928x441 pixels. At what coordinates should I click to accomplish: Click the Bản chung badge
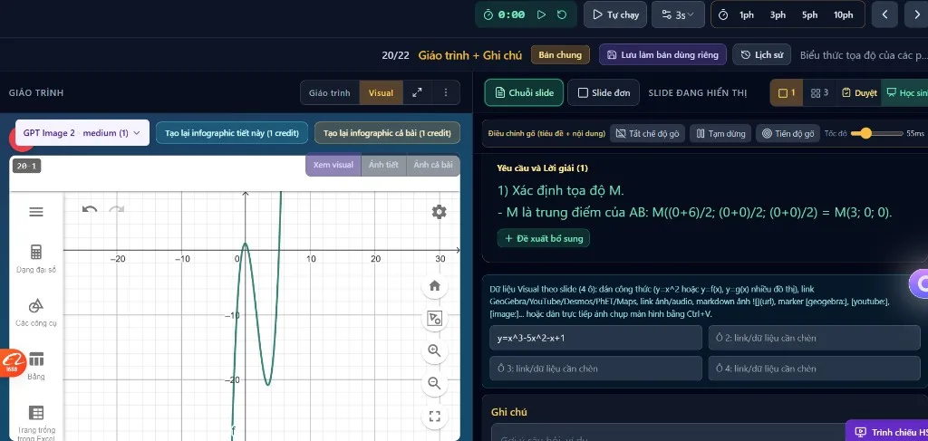point(560,55)
